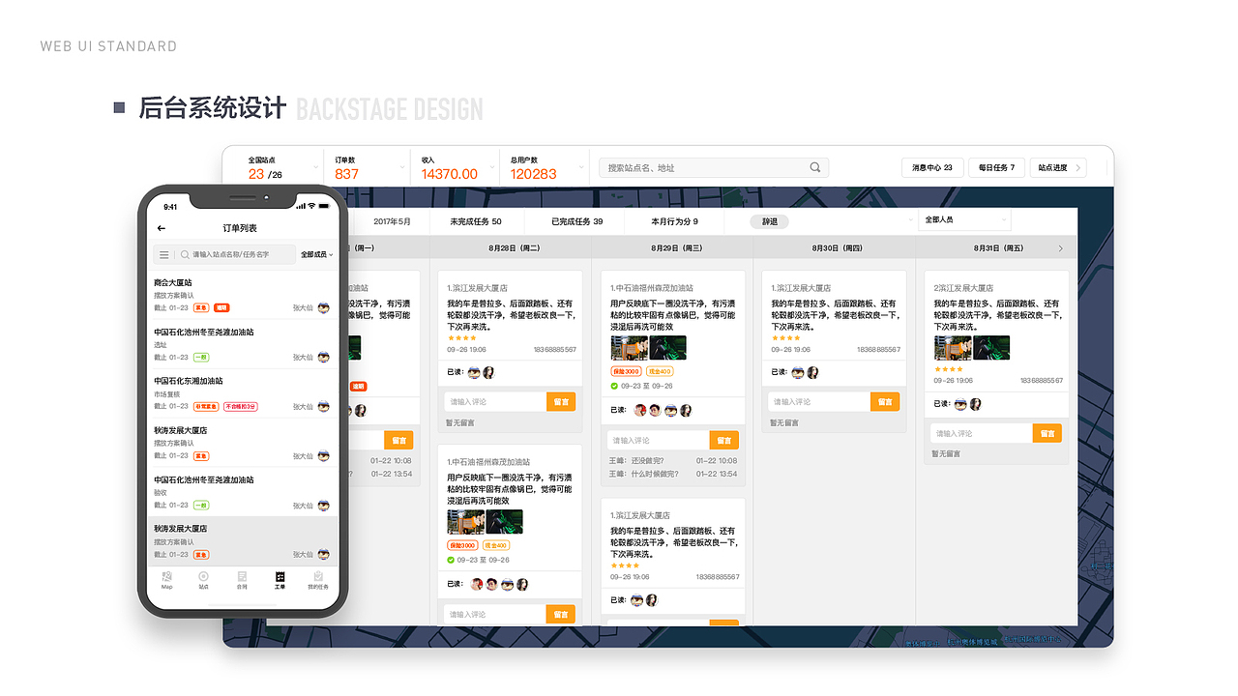1238x696 pixels.
Task: Click first reader avatar in 8月30日 card
Action: (798, 372)
